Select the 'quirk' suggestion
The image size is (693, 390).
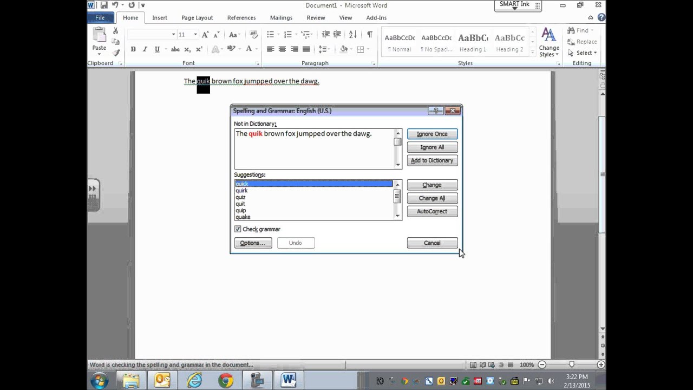click(241, 191)
